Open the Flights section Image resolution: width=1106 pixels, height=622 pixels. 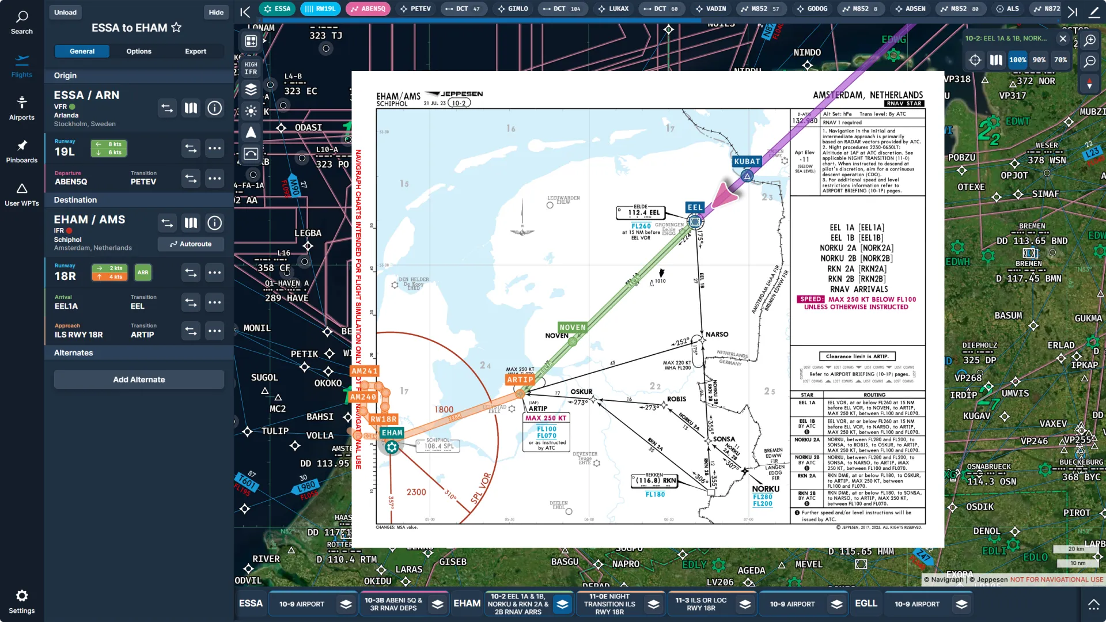[x=22, y=66]
